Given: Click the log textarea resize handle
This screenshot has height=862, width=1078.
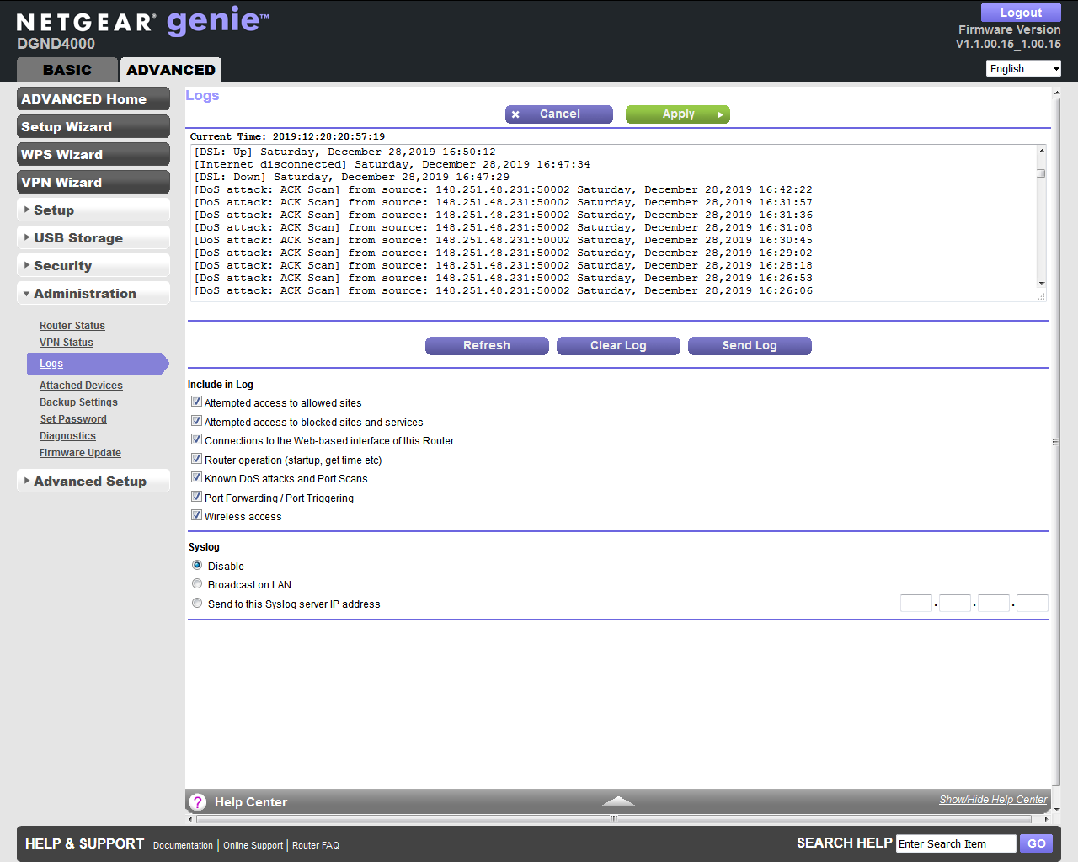Looking at the screenshot, I should 1042,296.
